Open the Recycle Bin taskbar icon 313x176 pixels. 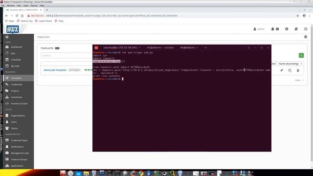pos(94,173)
